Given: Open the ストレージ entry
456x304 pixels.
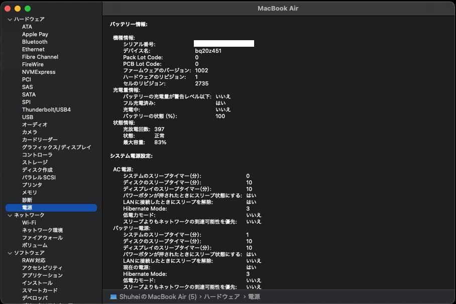Looking at the screenshot, I should (x=35, y=163).
